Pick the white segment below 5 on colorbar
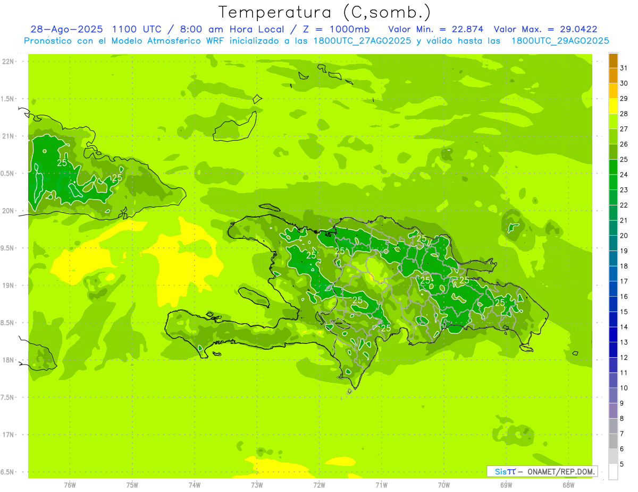Screen dimensions: 638x492 [x=613, y=472]
